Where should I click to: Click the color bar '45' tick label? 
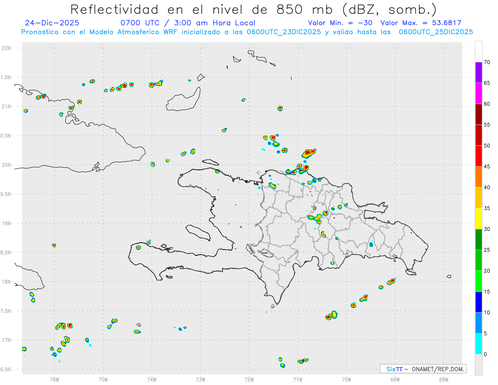[x=487, y=167]
